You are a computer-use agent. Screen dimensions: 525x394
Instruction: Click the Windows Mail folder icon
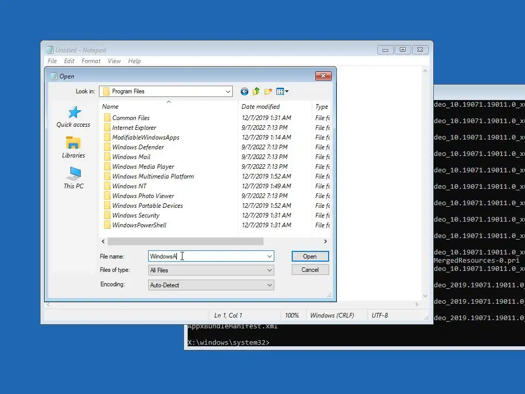point(107,156)
